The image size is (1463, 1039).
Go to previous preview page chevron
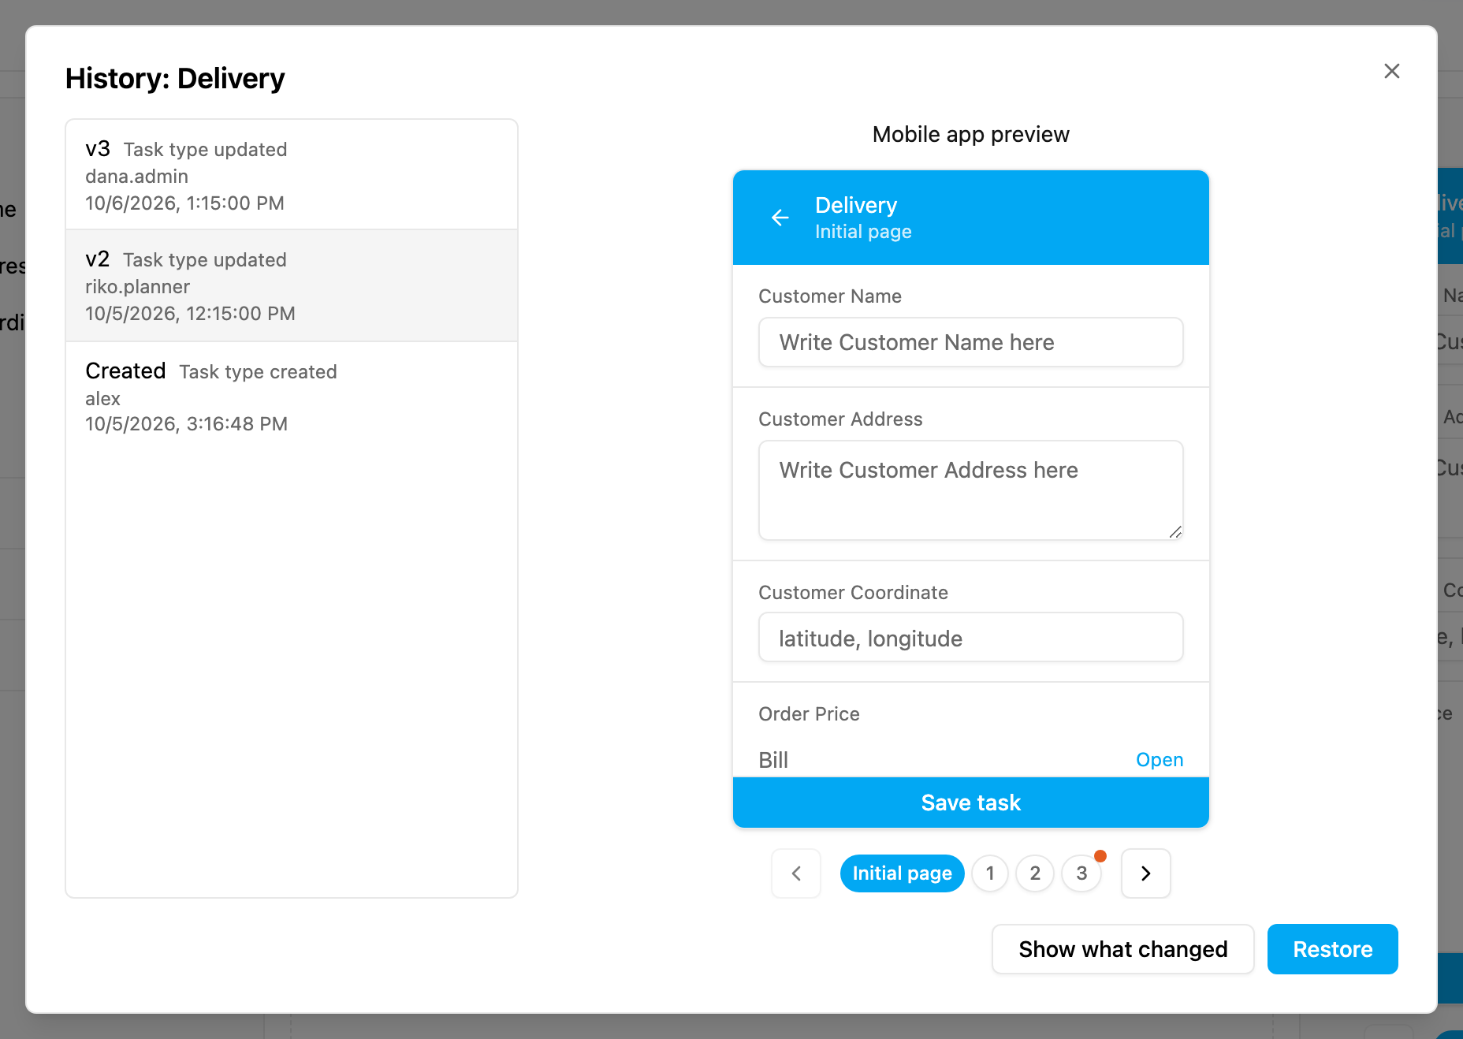(x=796, y=873)
